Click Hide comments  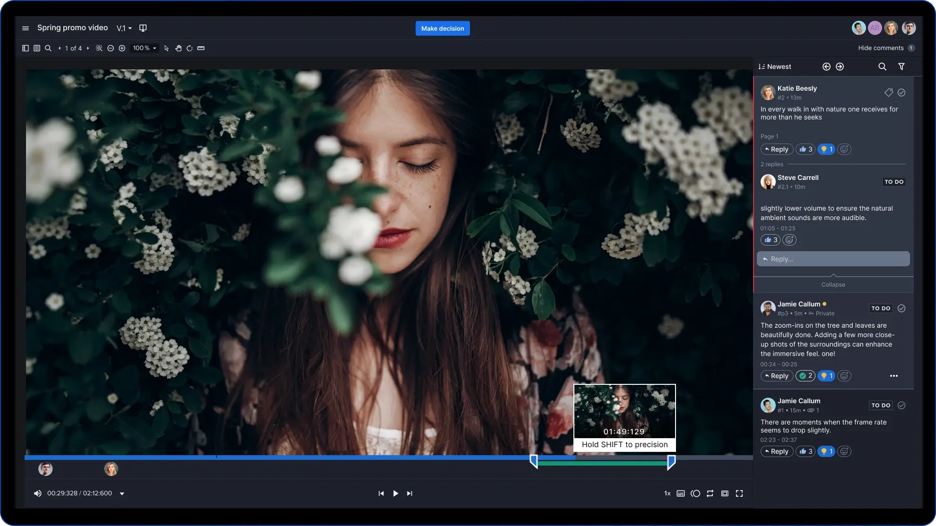coord(880,48)
